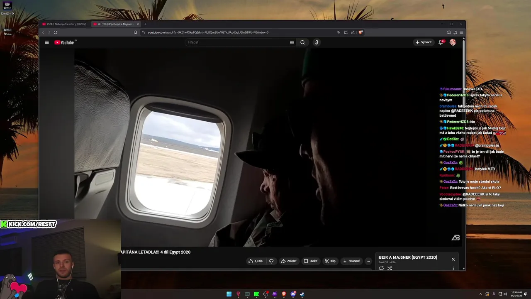Open playlist panel vertical dots menu
531x299 pixels.
(x=453, y=268)
